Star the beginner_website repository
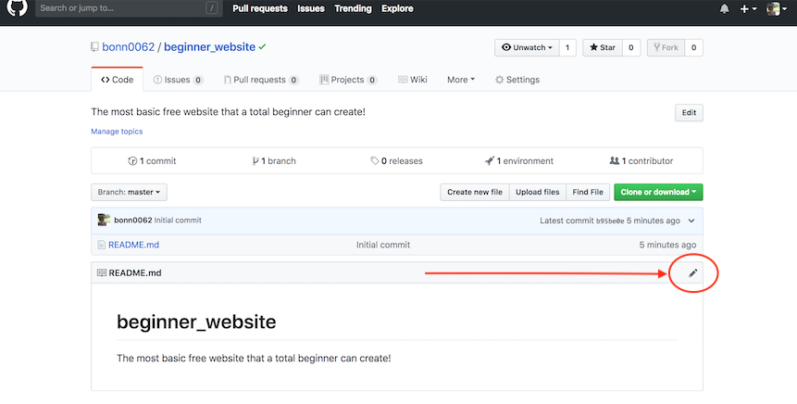The height and width of the screenshot is (404, 797). [602, 47]
